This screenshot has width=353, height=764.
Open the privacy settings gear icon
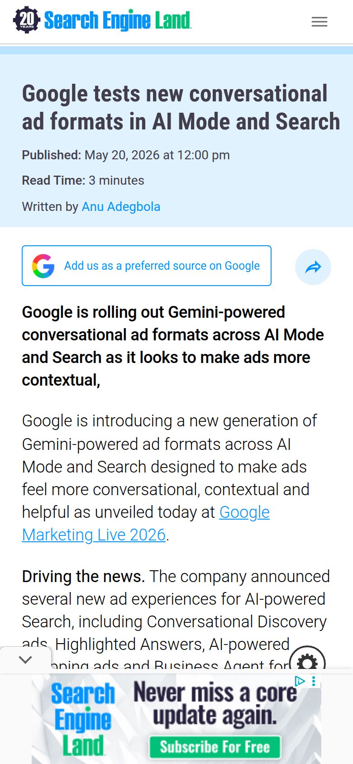(307, 662)
